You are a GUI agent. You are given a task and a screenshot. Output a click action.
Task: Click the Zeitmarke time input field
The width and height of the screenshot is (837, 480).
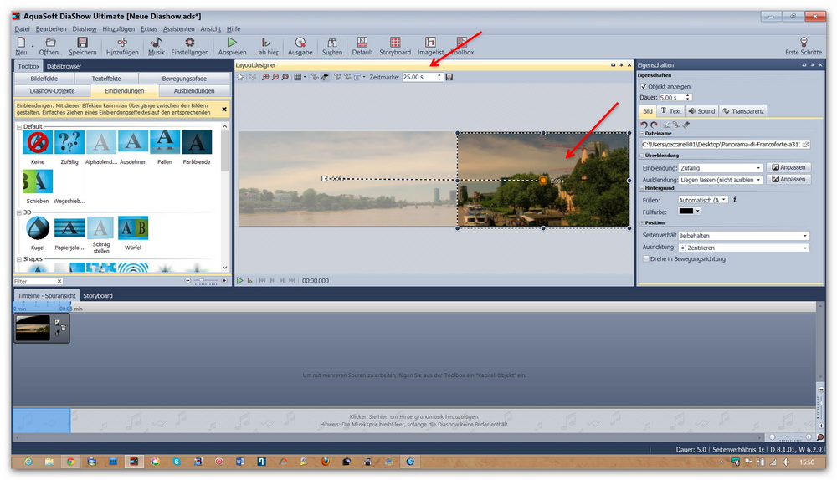(x=421, y=77)
